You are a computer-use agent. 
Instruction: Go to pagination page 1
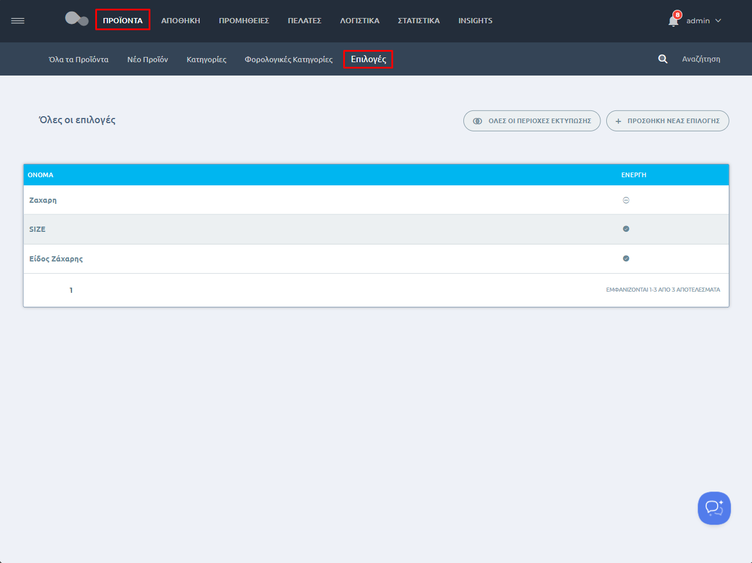(71, 290)
